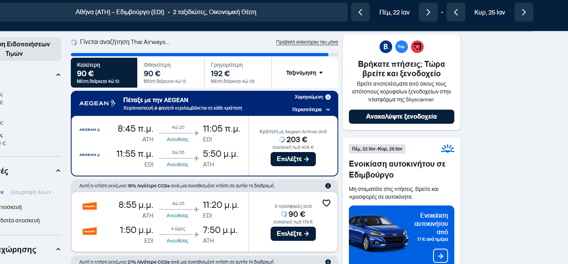Click the info icon next to Χορηγούμενη
568x264 pixels.
pos(328,97)
